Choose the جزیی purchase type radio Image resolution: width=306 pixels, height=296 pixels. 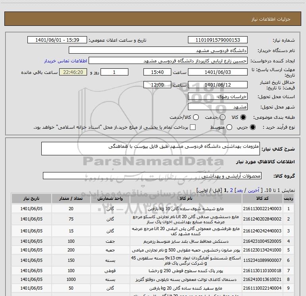(x=253, y=127)
